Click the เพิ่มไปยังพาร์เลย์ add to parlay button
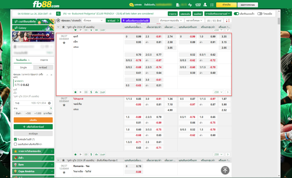This screenshot has width=292, height=178. (33, 127)
